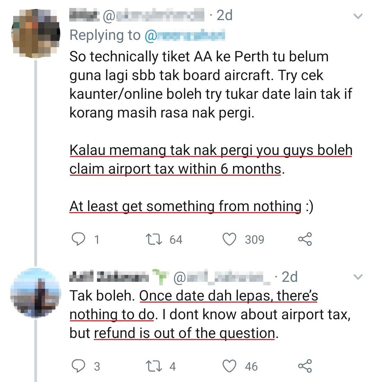Open dropdown menu on first tweet
Screen dimensions: 374x382
point(358,16)
